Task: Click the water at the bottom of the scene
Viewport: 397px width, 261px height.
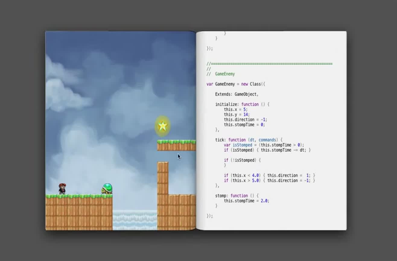Action: tap(133, 220)
